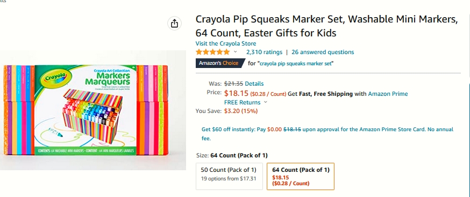The height and width of the screenshot is (197, 470).
Task: Click the product title text
Action: click(x=327, y=26)
